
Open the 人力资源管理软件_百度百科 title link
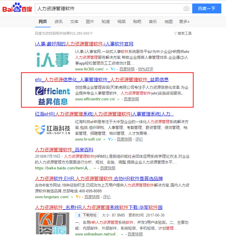[x=64, y=150]
